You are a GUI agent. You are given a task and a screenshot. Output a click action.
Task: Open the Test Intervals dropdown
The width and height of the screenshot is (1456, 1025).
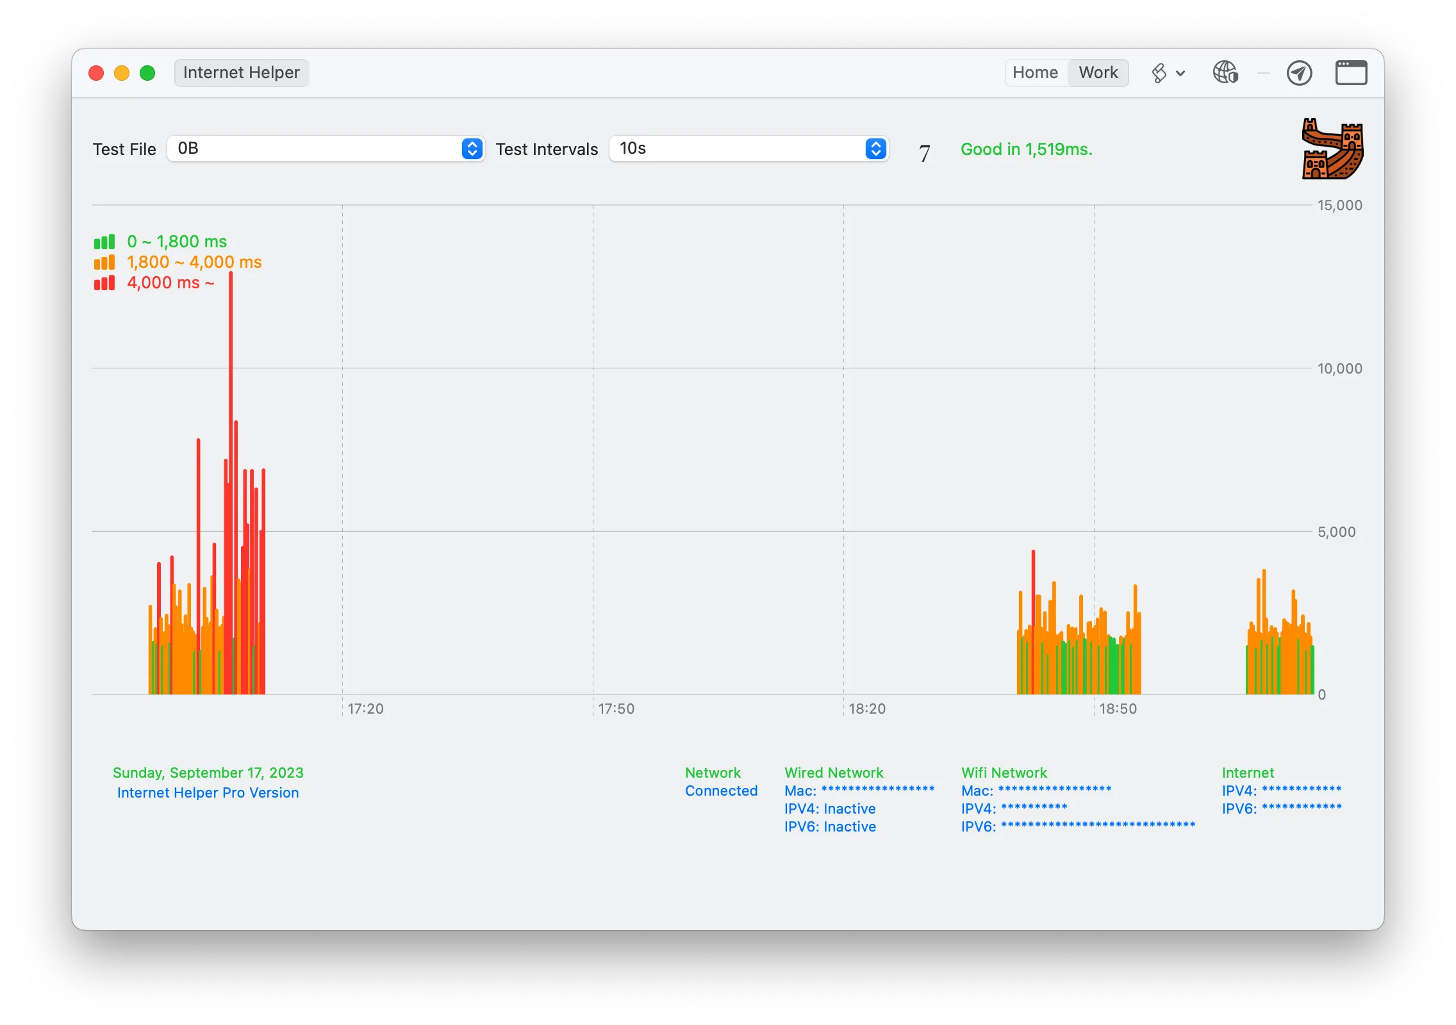[x=748, y=149]
